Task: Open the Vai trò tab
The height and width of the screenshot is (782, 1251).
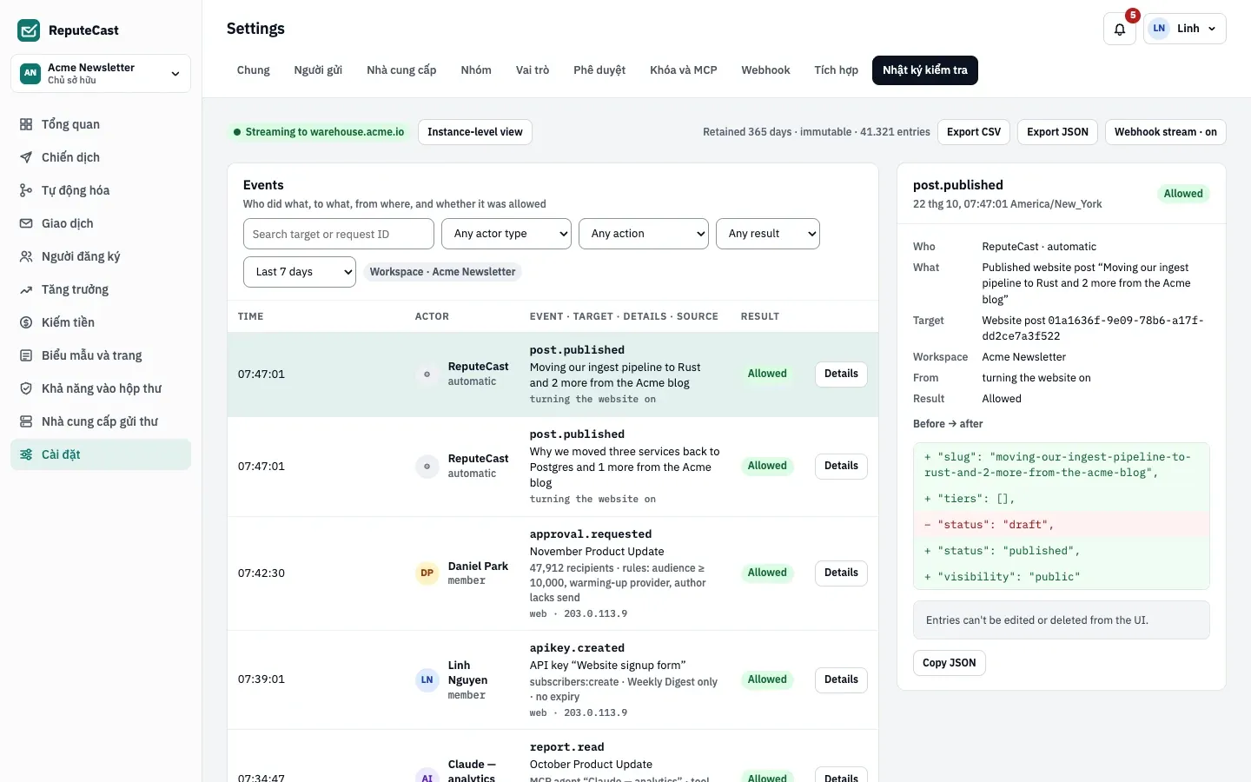Action: coord(533,70)
